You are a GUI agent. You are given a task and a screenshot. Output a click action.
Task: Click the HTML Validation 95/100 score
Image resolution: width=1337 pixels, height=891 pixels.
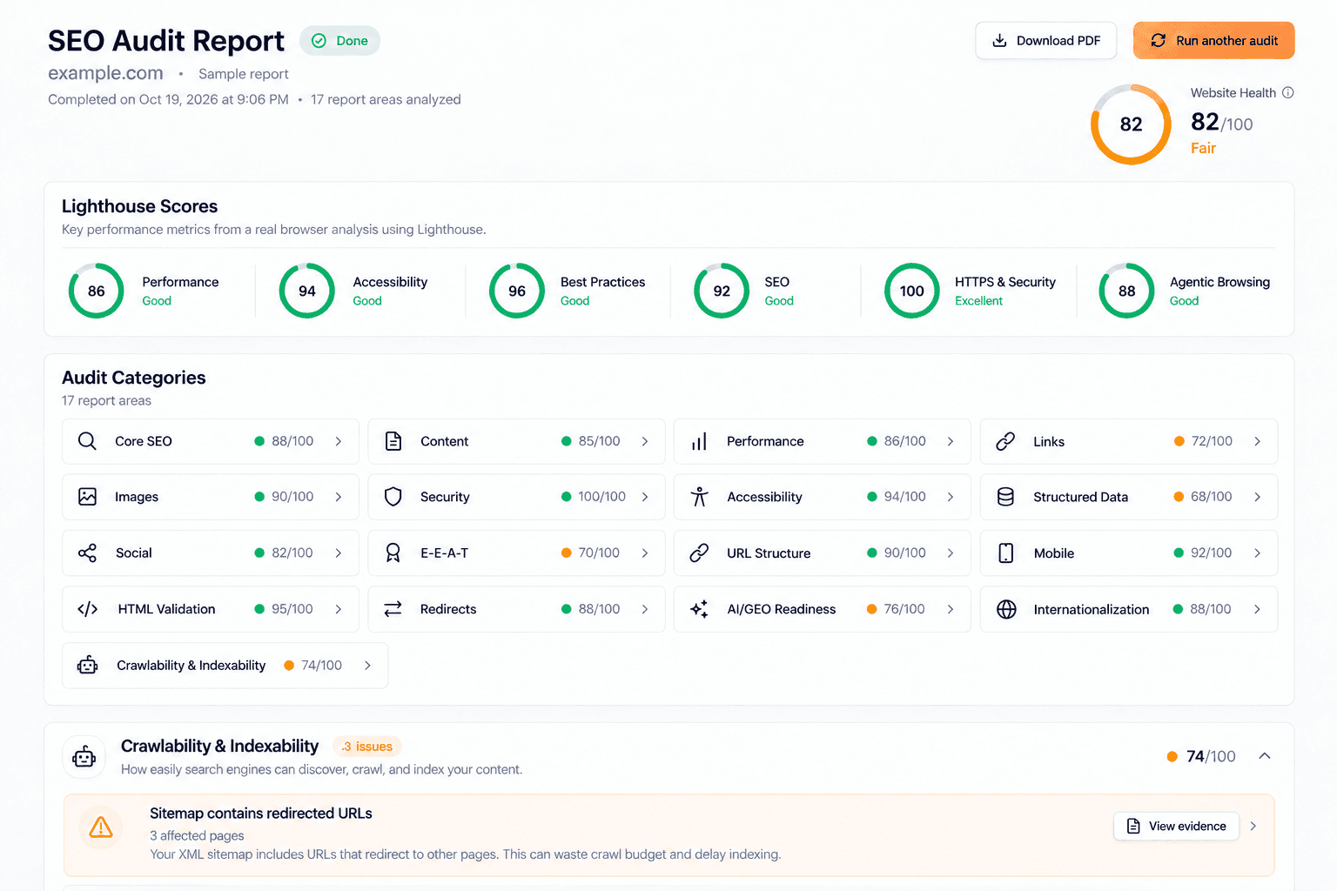coord(292,609)
